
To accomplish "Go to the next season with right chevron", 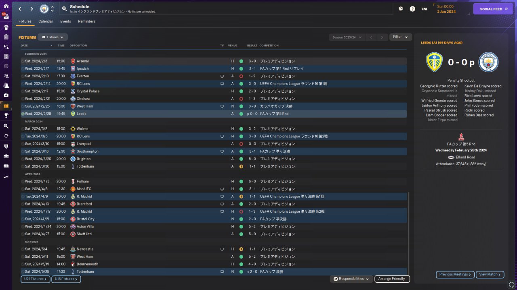I will (x=382, y=37).
